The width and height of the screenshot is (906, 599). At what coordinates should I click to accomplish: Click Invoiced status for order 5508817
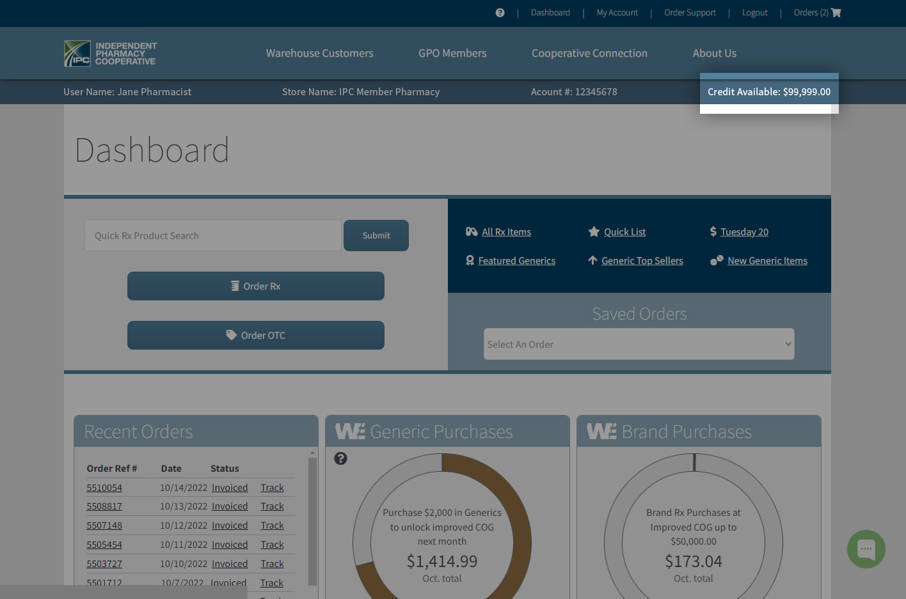pos(230,506)
